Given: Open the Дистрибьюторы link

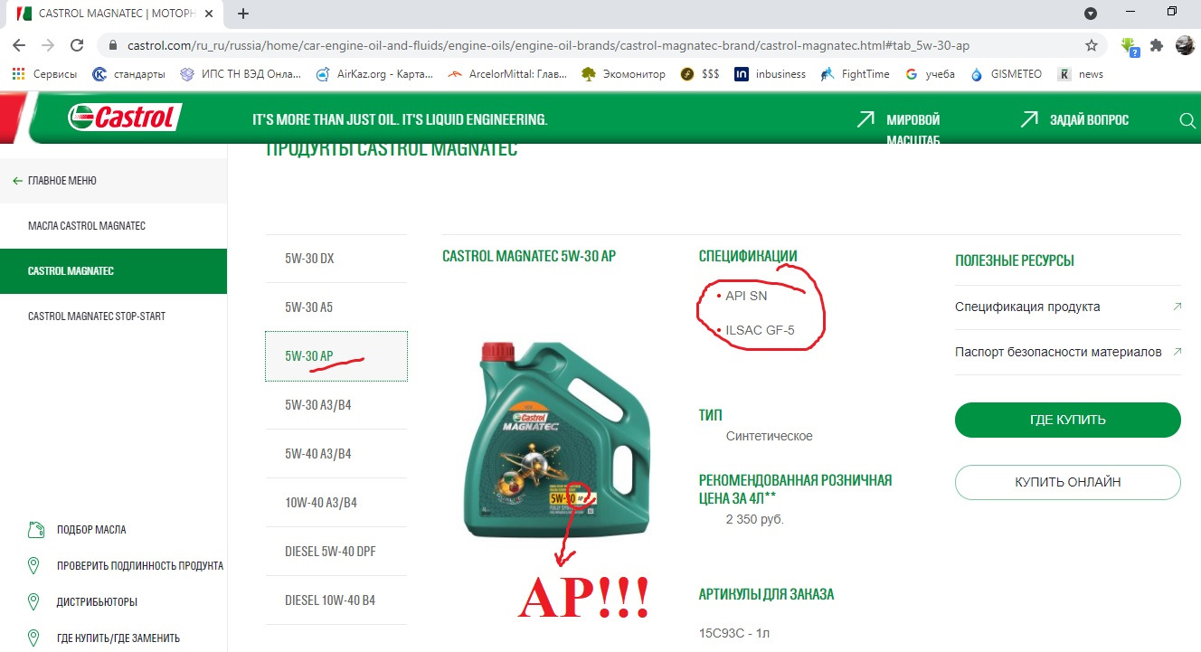Looking at the screenshot, I should point(82,602).
